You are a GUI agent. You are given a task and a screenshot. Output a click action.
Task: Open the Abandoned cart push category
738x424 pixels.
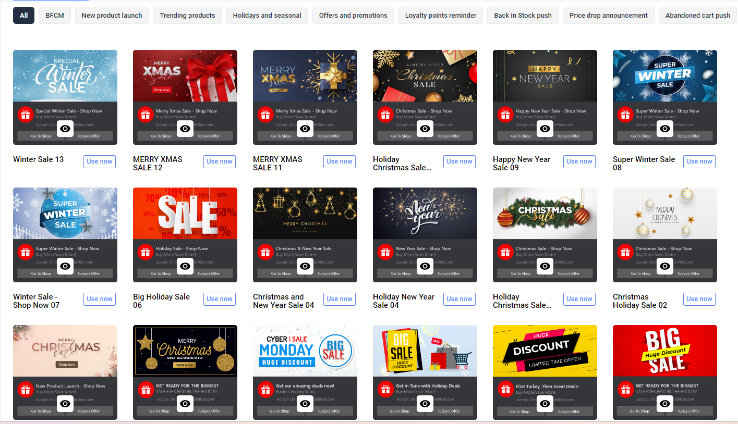click(698, 15)
